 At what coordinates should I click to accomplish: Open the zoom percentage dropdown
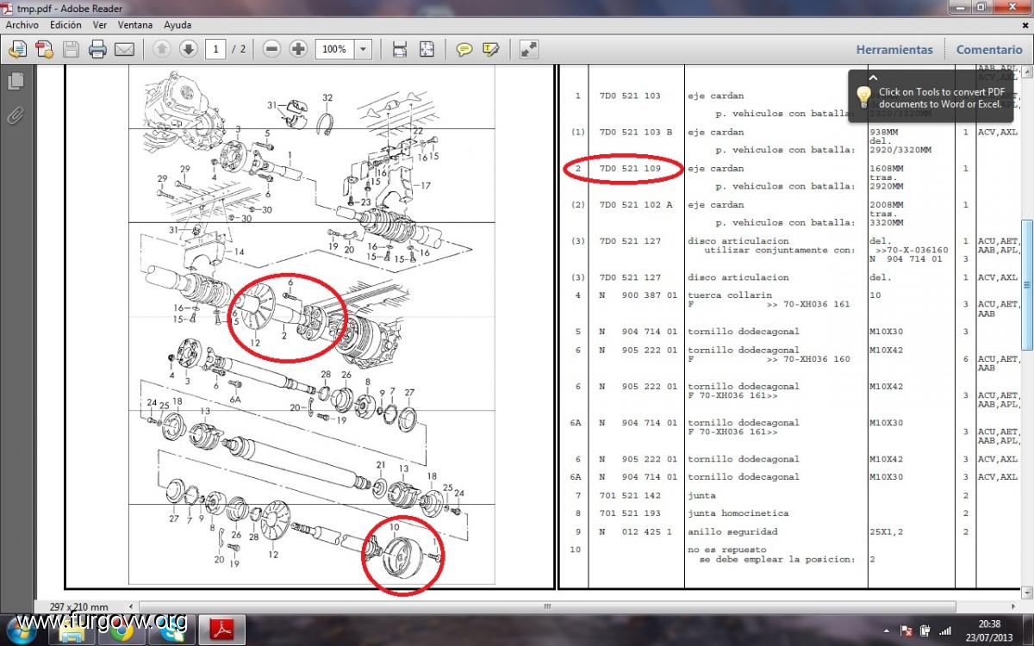pyautogui.click(x=364, y=49)
